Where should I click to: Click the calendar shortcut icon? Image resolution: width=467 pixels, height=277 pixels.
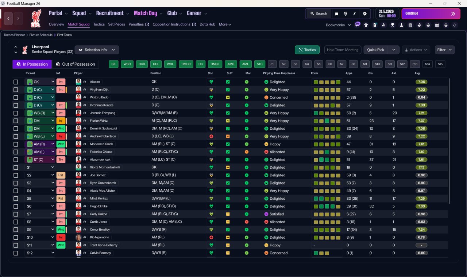pyautogui.click(x=437, y=25)
